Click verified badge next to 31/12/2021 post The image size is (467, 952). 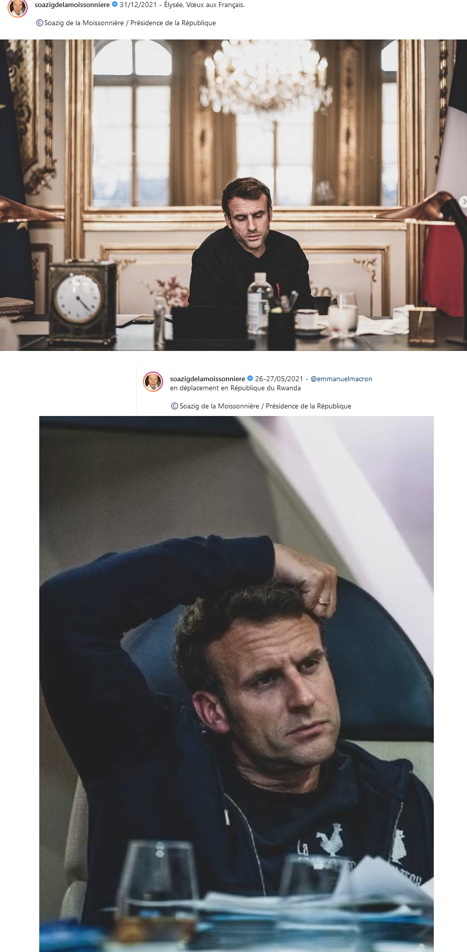click(x=115, y=5)
